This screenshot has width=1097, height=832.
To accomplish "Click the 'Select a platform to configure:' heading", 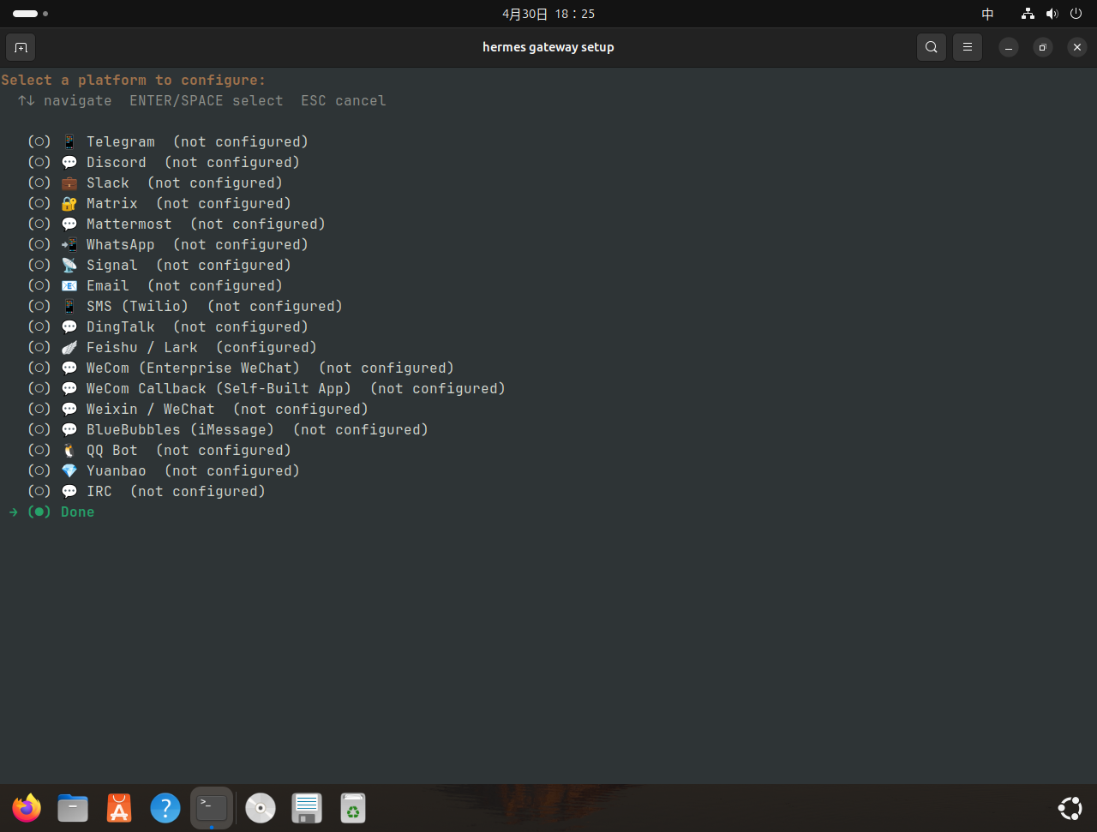I will click(134, 81).
